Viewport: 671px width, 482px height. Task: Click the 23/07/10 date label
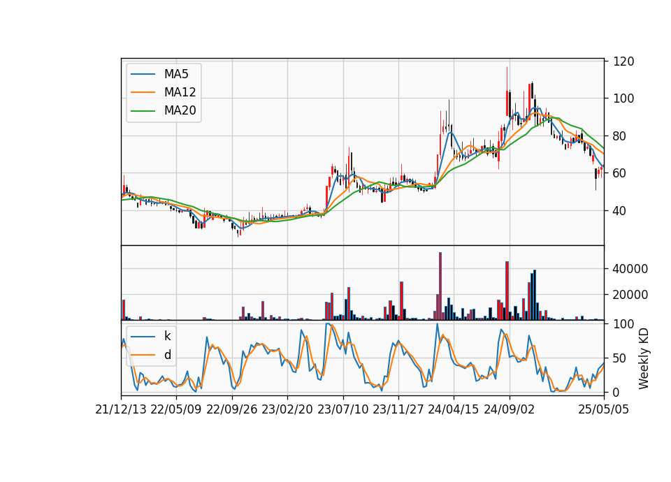[342, 410]
